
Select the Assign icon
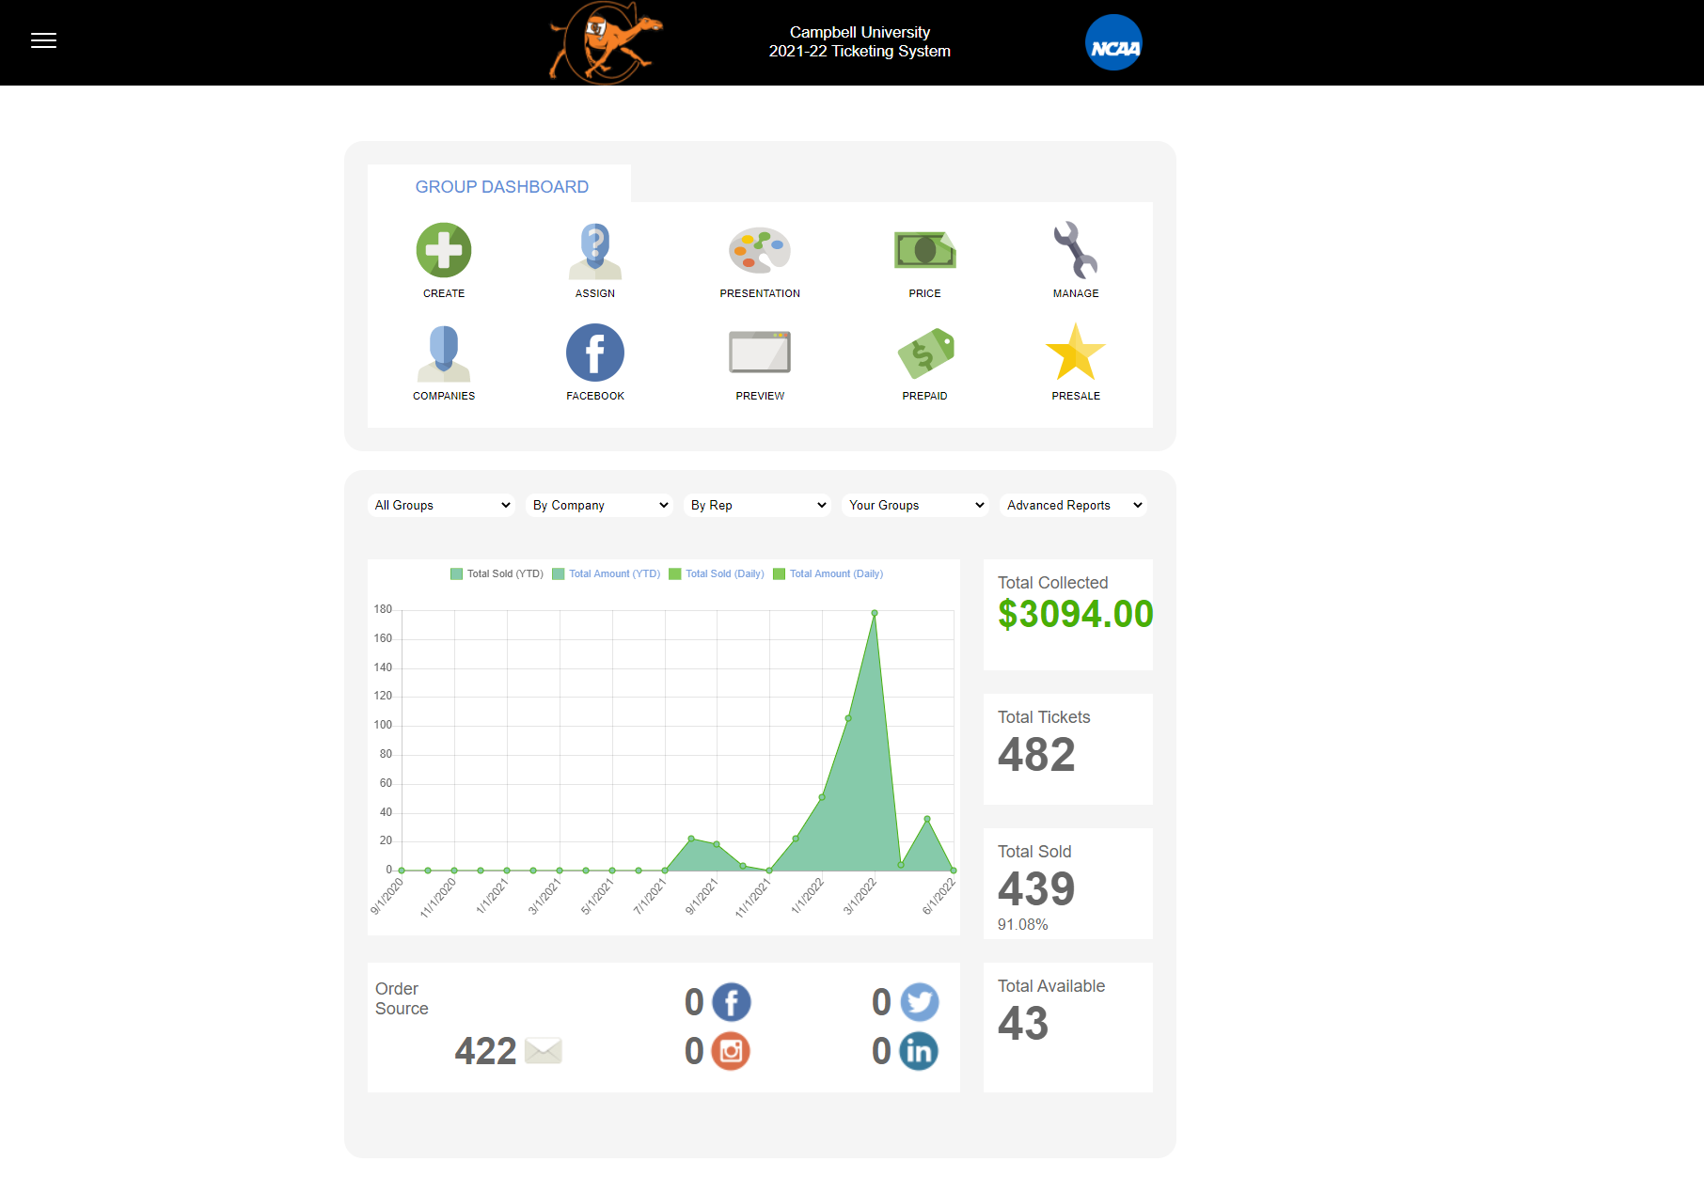tap(594, 249)
